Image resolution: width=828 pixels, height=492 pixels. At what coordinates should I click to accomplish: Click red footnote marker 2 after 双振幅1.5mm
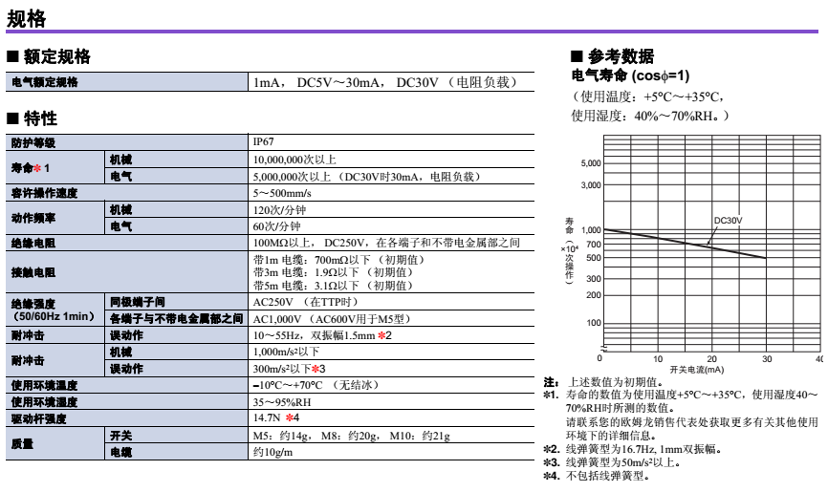(381, 337)
